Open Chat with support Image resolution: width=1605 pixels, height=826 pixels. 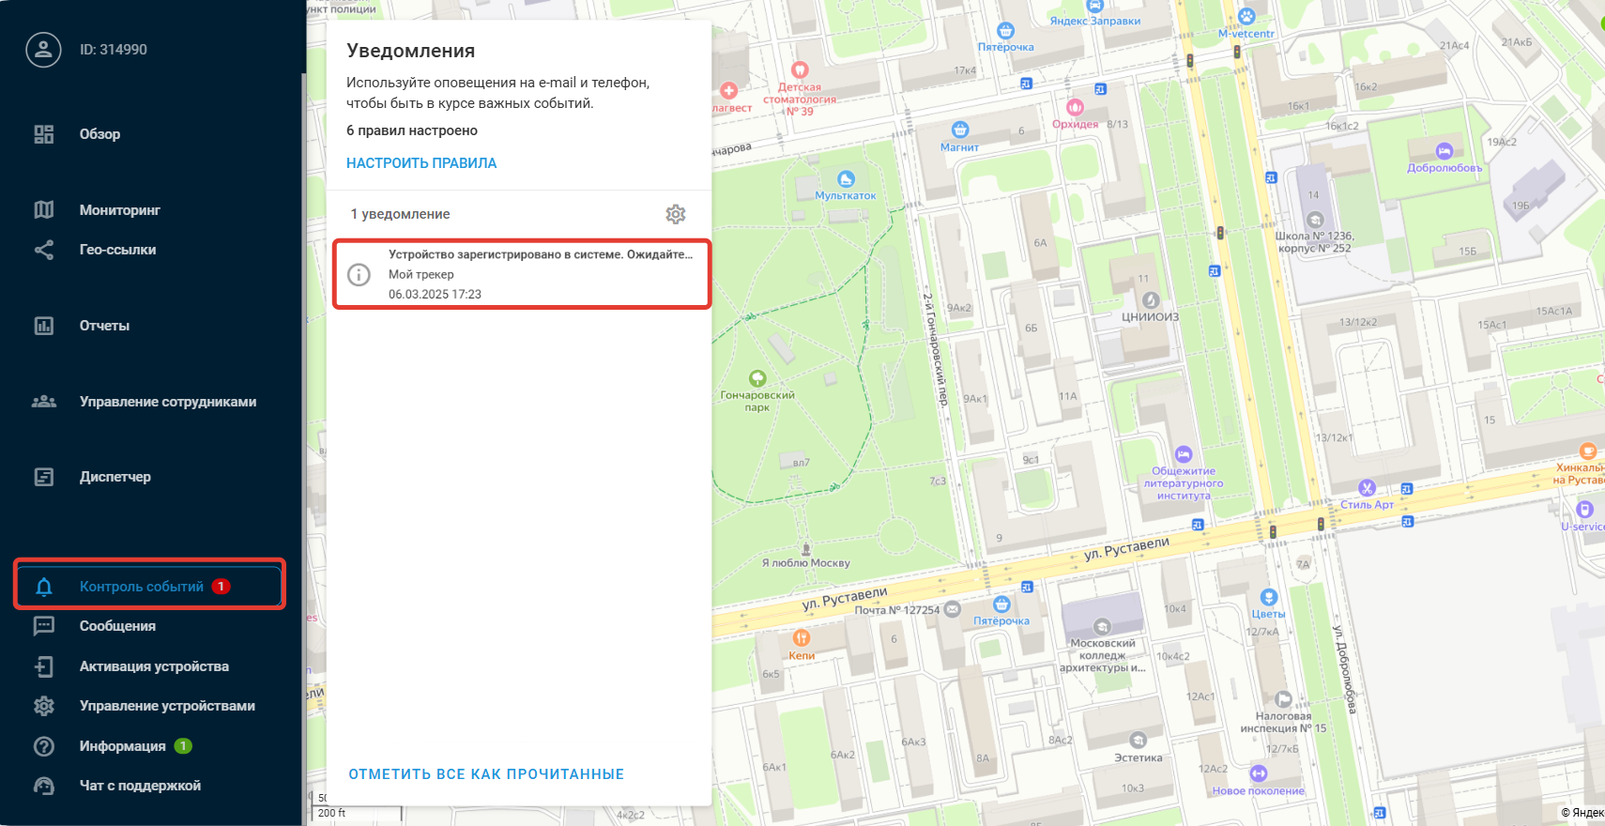tap(140, 786)
